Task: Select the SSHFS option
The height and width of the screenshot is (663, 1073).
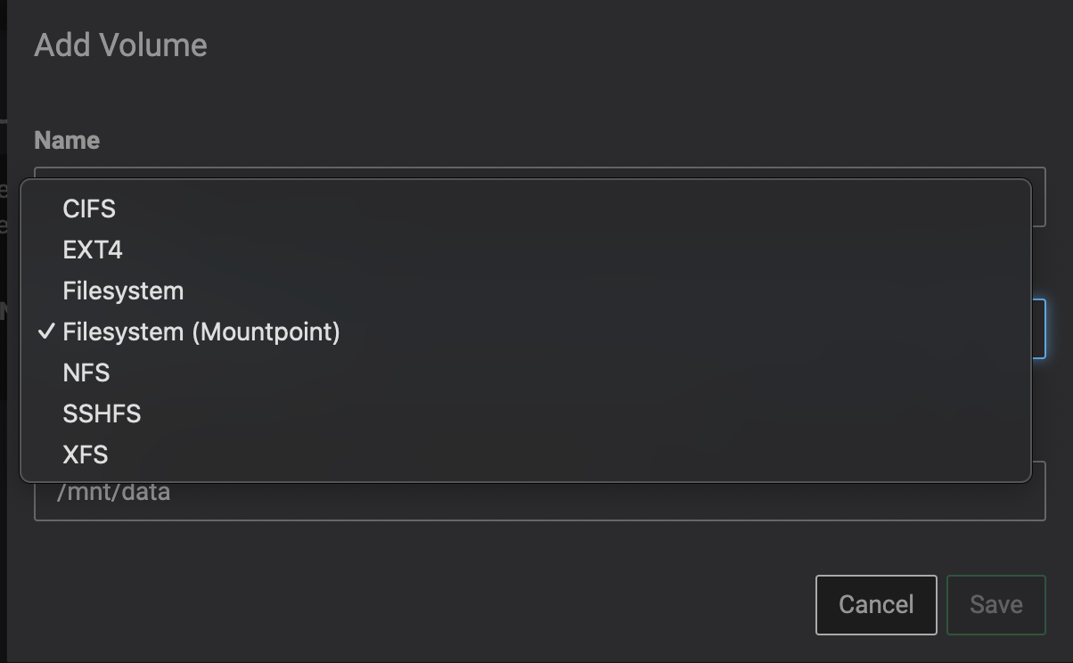Action: pos(102,413)
